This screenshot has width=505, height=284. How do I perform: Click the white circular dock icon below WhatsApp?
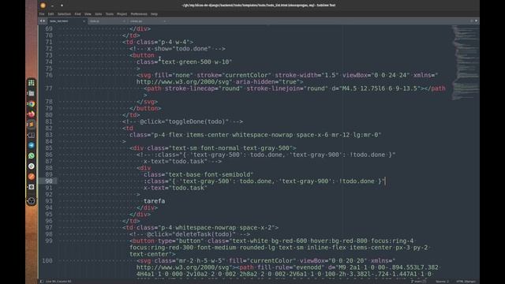tap(32, 166)
